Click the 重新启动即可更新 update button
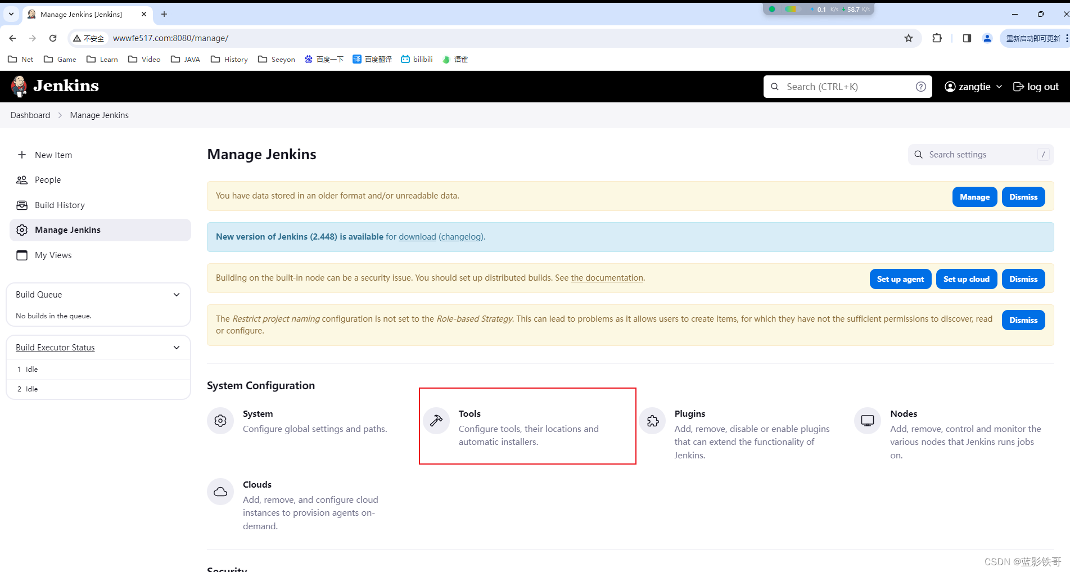1070x572 pixels. point(1033,38)
